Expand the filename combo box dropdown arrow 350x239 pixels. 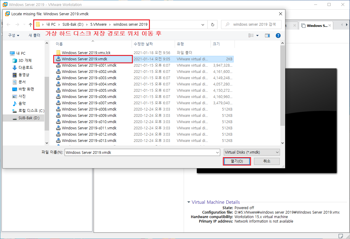217,152
